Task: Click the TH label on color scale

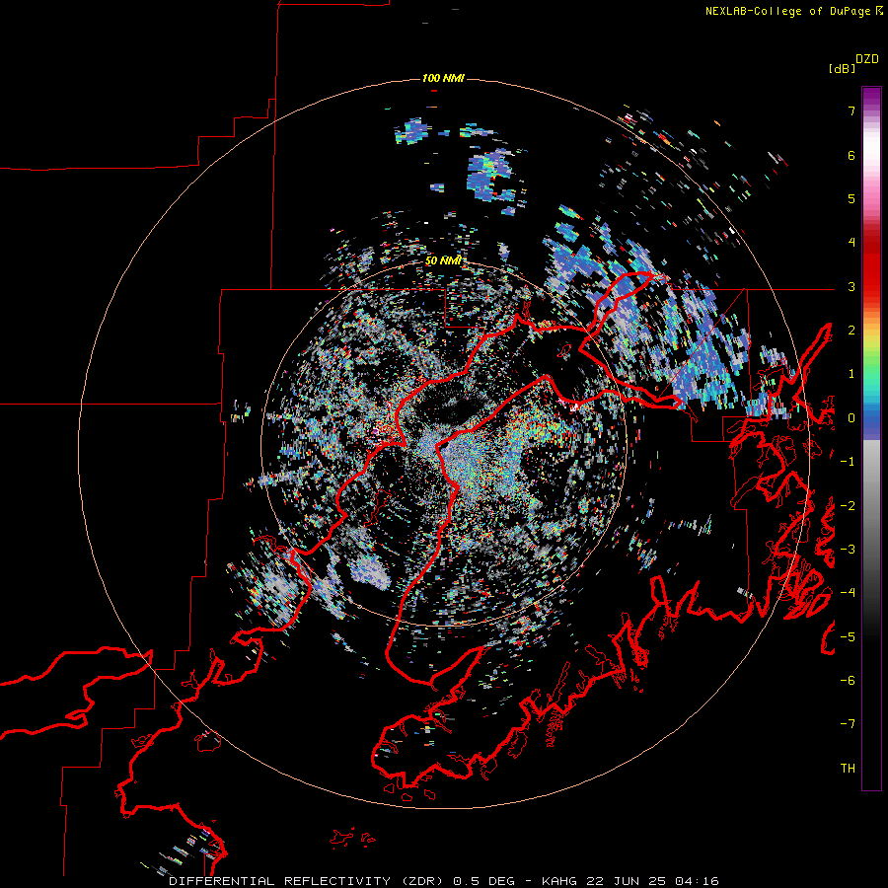Action: 848,769
